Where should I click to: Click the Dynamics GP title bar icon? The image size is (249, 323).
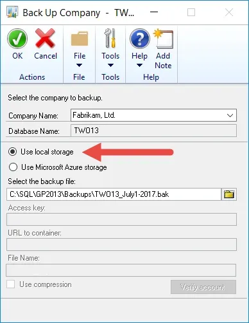coord(12,12)
